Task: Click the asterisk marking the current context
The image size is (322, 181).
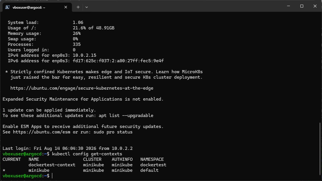Action: point(4,171)
